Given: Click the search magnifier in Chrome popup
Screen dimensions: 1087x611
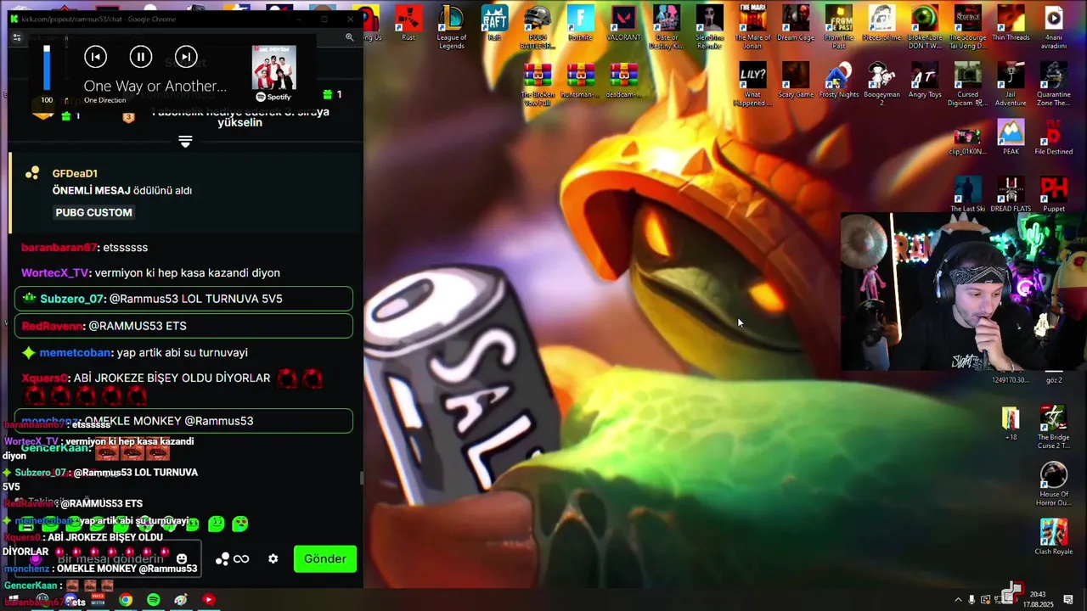Looking at the screenshot, I should pos(349,37).
